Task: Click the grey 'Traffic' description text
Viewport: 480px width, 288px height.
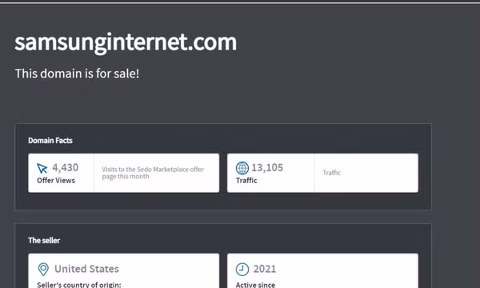Action: coord(332,173)
